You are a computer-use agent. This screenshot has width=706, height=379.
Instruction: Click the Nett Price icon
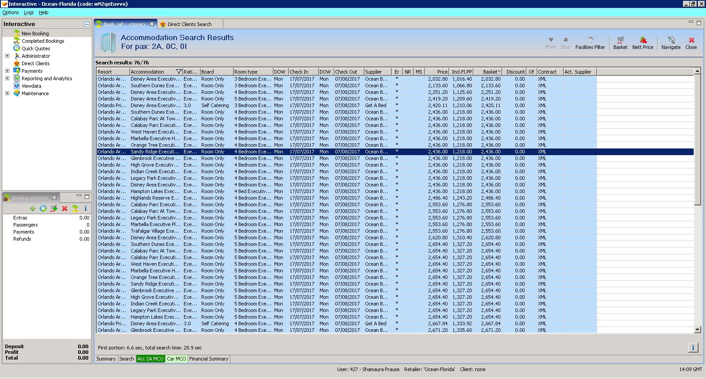(x=642, y=43)
